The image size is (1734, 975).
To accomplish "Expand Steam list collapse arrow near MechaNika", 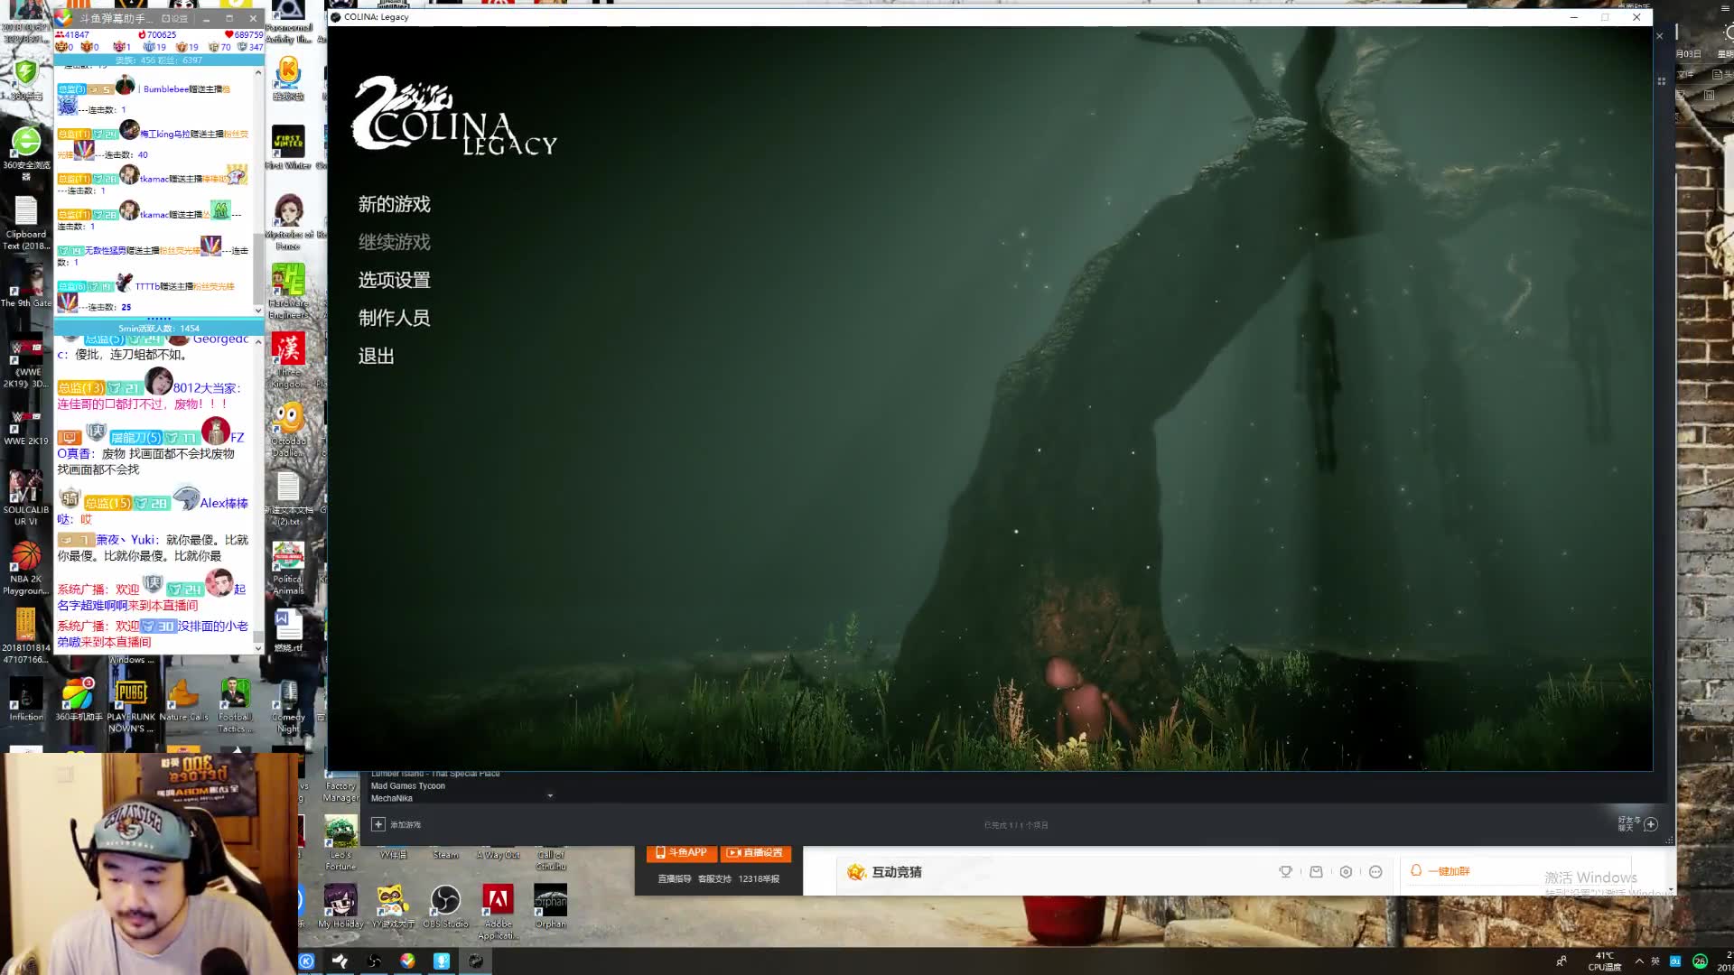I will pyautogui.click(x=550, y=796).
